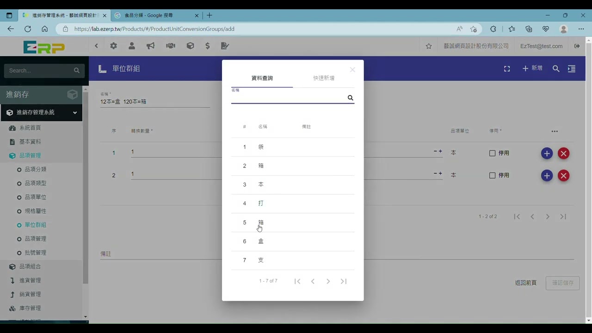592x333 pixels.
Task: Expand 銷貨管理 in sidebar
Action: (30, 294)
